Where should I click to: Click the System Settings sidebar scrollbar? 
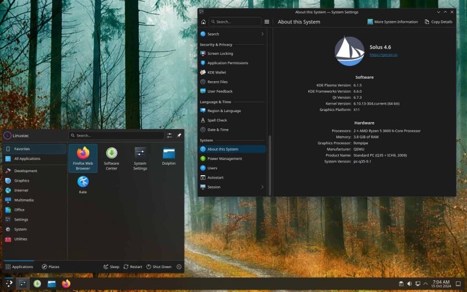[x=270, y=165]
